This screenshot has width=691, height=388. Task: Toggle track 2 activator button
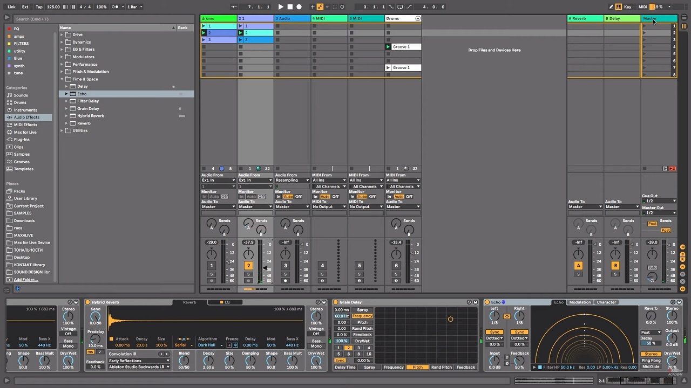[x=248, y=266]
